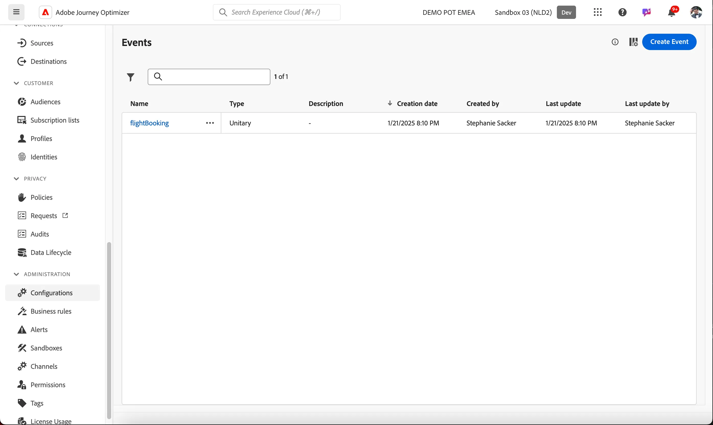
Task: Open more actions for flightBooking
Action: 210,123
